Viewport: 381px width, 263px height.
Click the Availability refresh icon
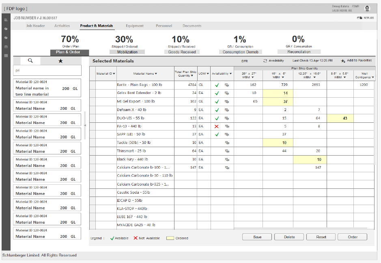click(x=265, y=61)
